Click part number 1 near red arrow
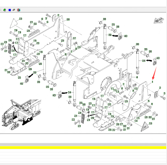This screenshot has height=165, width=167. pyautogui.click(x=152, y=81)
